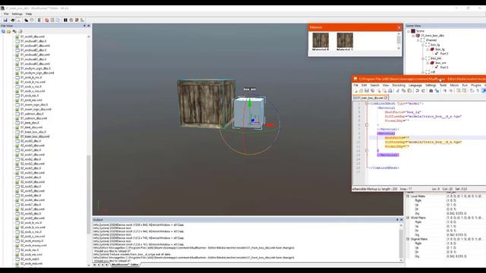Viewport: 486px width, 273px height.
Task: Click the red document icon in main toolbar
Action: [x=46, y=20]
